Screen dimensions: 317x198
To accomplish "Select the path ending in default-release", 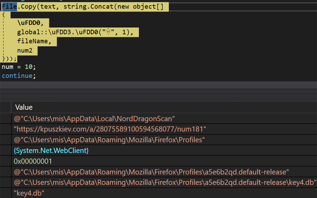I will [x=151, y=172].
